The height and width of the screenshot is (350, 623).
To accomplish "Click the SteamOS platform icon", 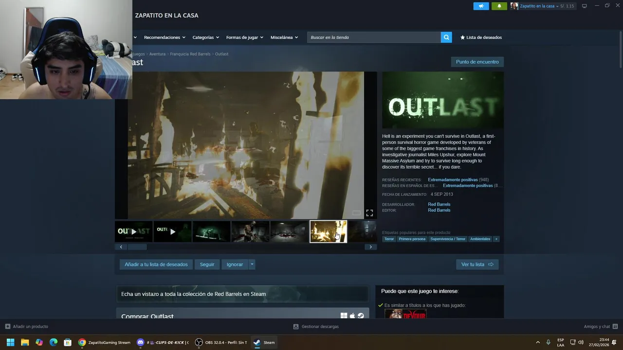I will [x=361, y=315].
